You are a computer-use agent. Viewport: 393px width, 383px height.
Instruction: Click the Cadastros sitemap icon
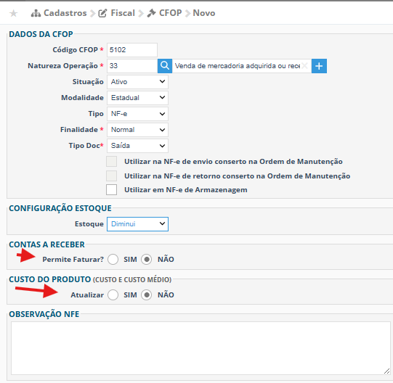point(36,13)
